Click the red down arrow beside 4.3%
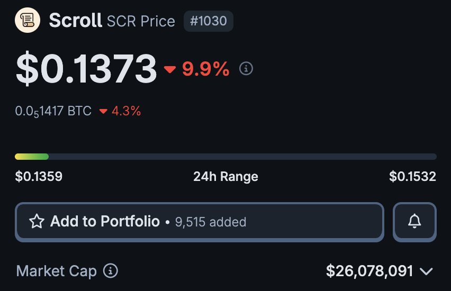451x291 pixels. [x=103, y=112]
